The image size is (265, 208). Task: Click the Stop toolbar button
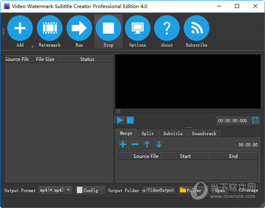108,31
